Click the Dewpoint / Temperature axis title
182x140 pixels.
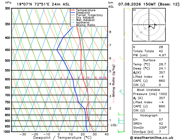click(62, 138)
